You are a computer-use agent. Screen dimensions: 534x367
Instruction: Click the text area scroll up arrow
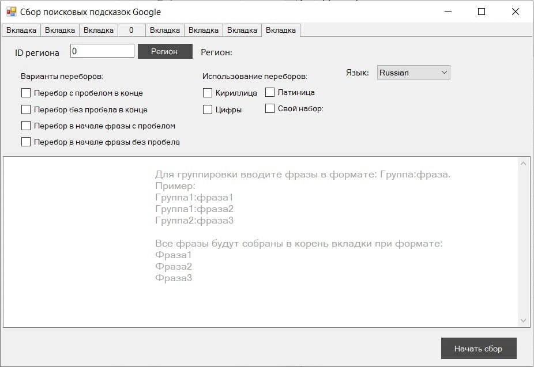click(524, 164)
